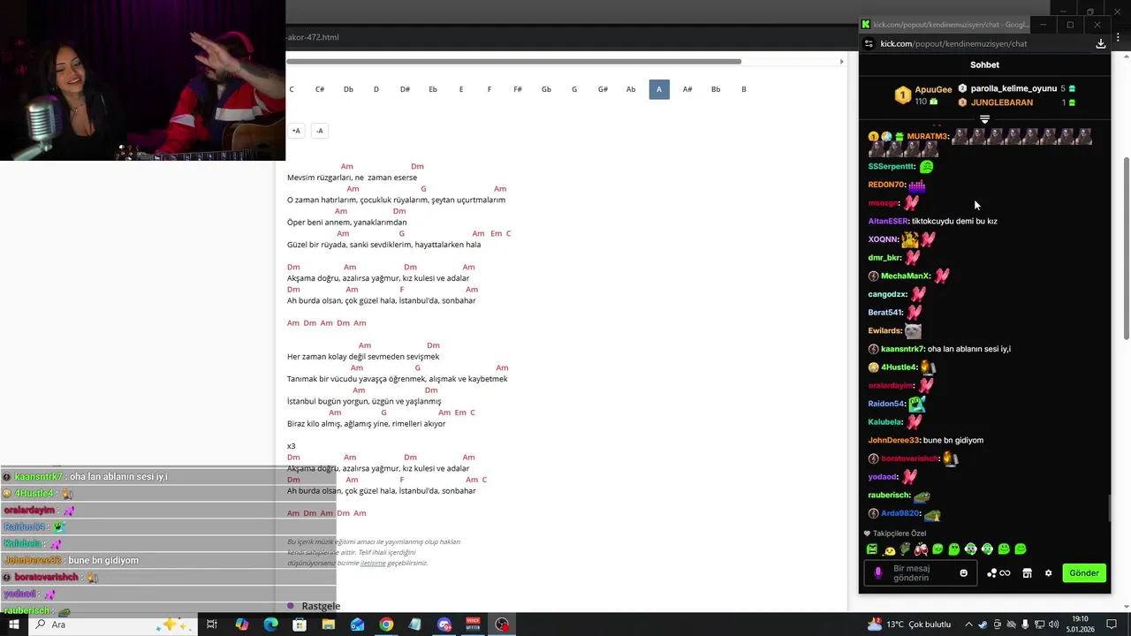Open the emoji picker in chat input
The image size is (1131, 636).
(963, 572)
